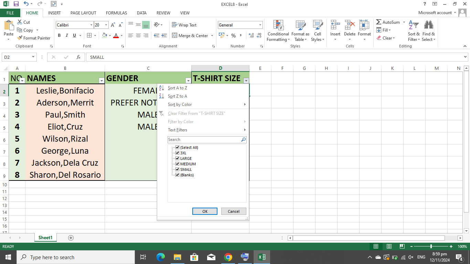The width and height of the screenshot is (470, 264).
Task: Open the font size dropdown
Action: pos(106,25)
